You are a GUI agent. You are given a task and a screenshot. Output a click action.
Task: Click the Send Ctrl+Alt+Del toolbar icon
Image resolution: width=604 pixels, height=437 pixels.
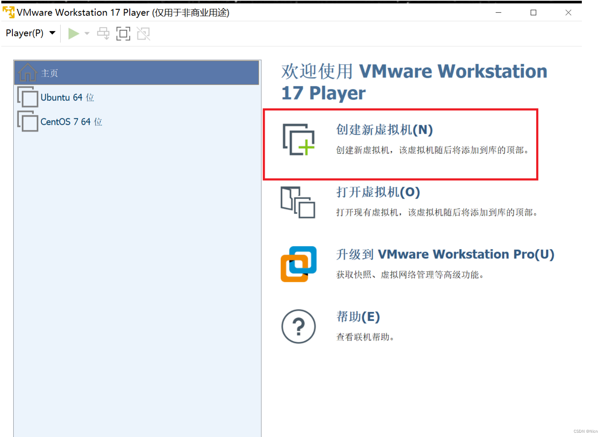tap(103, 33)
